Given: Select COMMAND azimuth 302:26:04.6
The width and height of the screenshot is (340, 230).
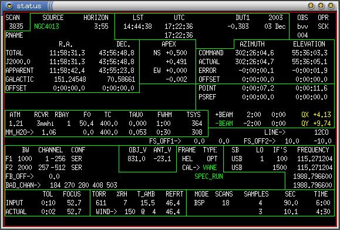Looking at the screenshot, I should pyautogui.click(x=254, y=53).
